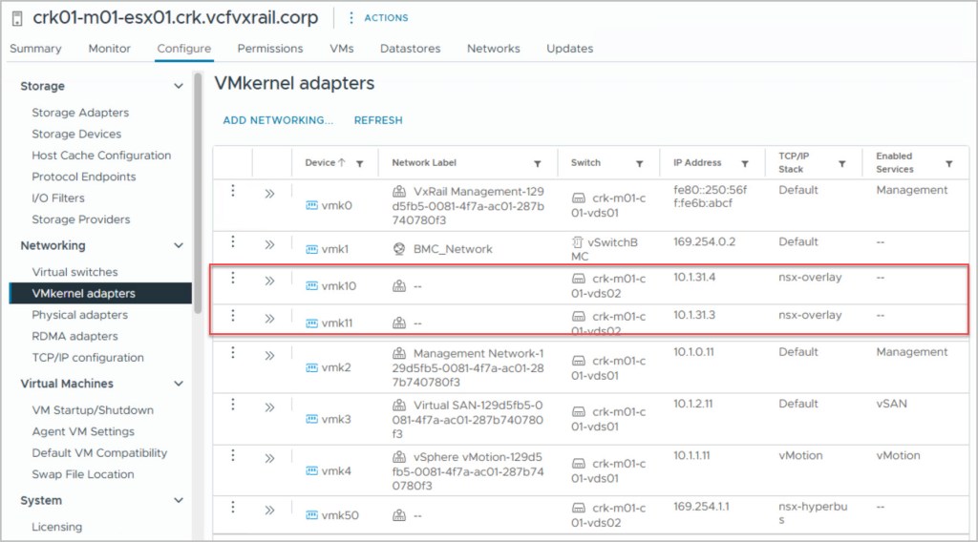
Task: Click the REFRESH button
Action: point(378,120)
